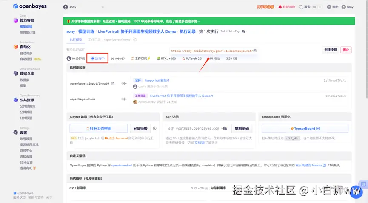Select 公共教程 in sidebar

(x=26, y=112)
